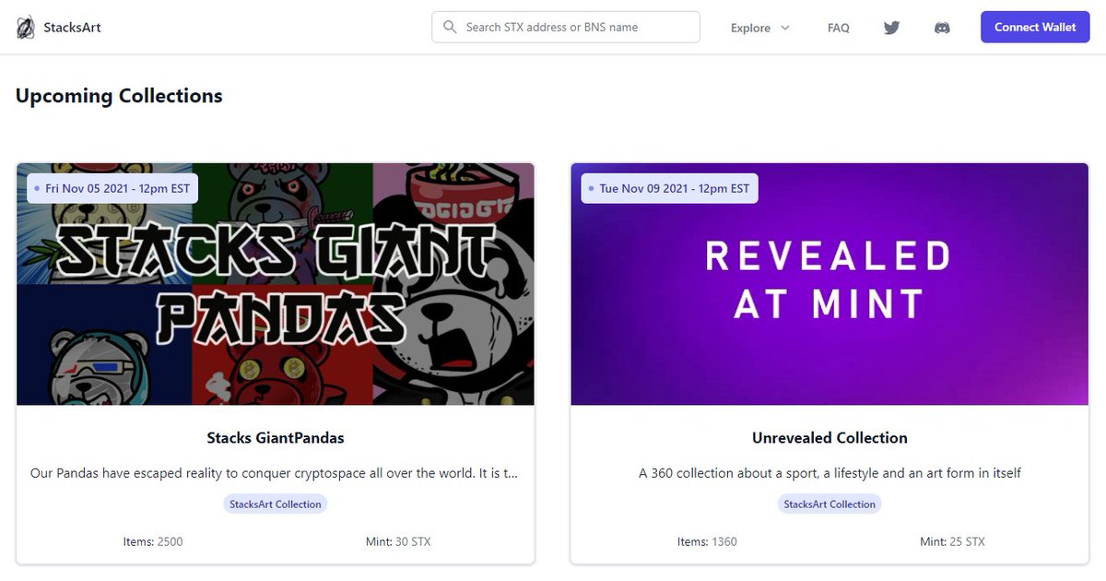Click the StacksArt logo icon

click(x=26, y=28)
